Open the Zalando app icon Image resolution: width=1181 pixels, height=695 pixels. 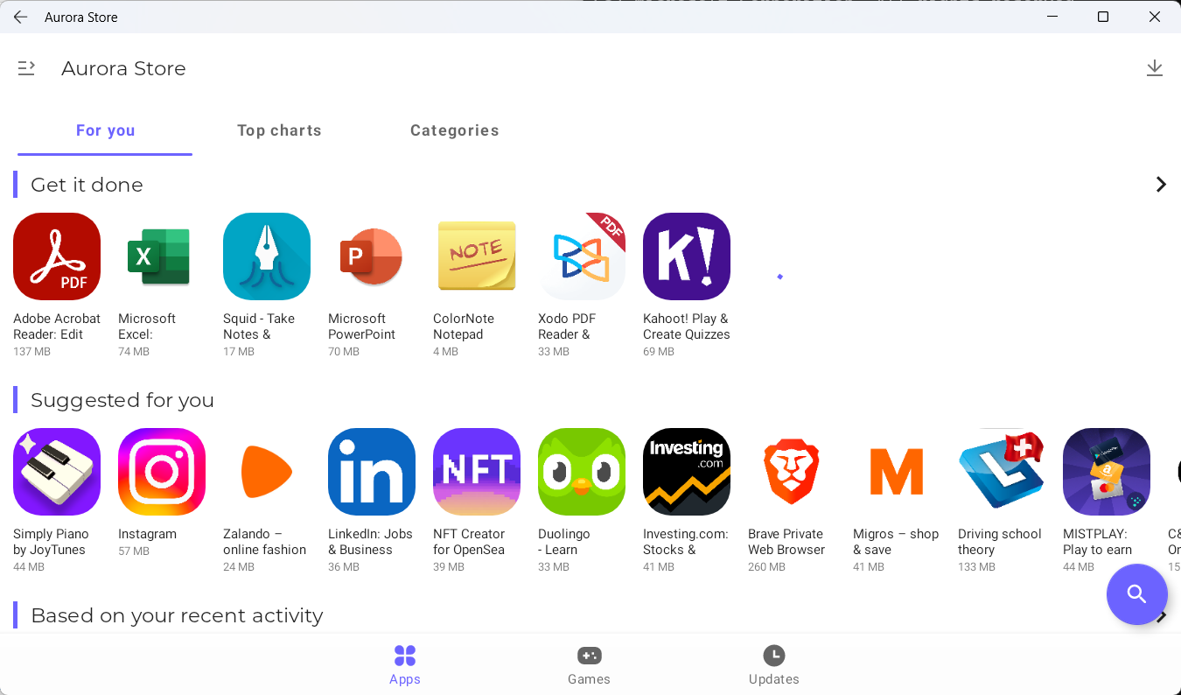pyautogui.click(x=267, y=472)
